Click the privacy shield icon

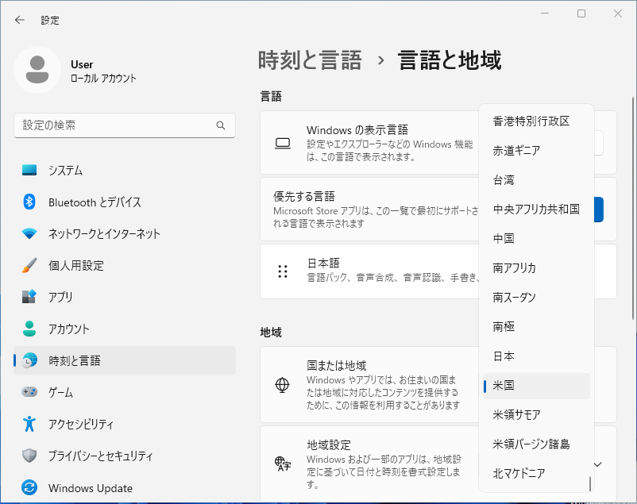point(29,456)
